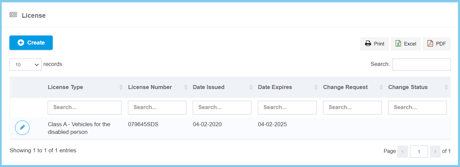Sort by Change Request column arrows
The height and width of the screenshot is (167, 460).
coord(381,87)
